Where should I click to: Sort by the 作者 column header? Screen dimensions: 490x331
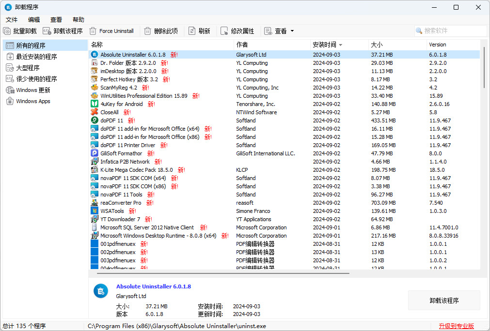(x=272, y=45)
